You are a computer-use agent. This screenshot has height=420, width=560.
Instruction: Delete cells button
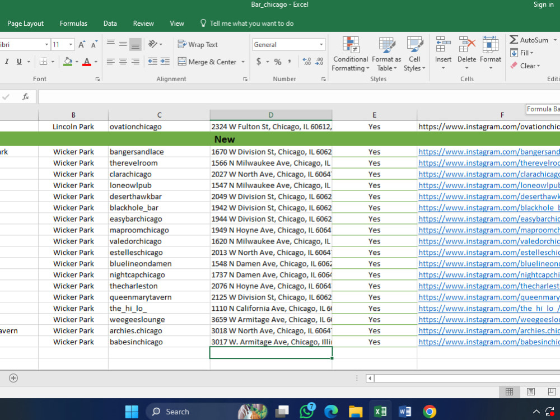click(467, 54)
